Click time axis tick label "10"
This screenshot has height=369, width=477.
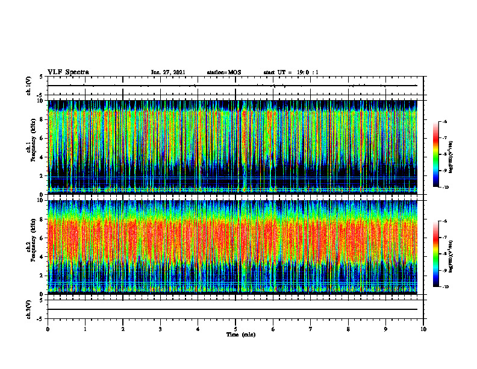[x=423, y=329]
